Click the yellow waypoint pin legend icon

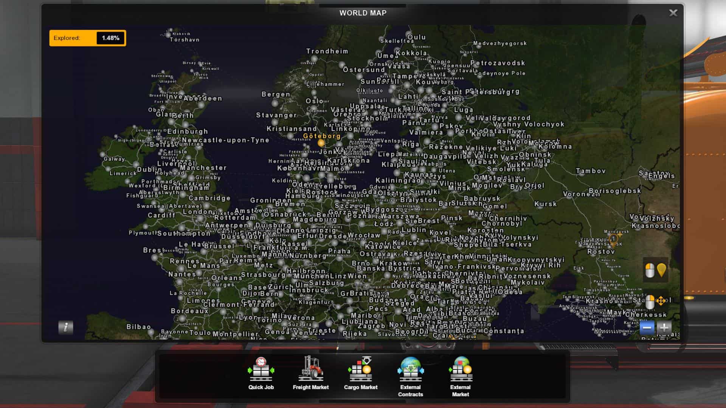[661, 270]
